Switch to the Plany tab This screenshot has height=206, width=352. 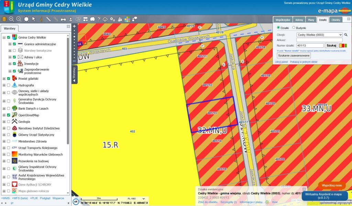tap(311, 20)
